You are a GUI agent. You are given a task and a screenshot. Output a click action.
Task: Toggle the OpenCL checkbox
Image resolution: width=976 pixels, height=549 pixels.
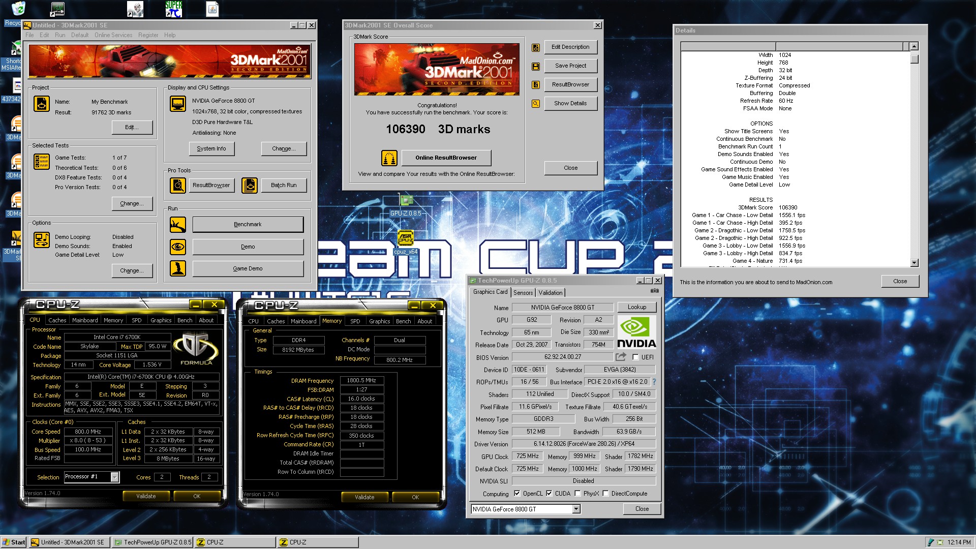click(517, 494)
